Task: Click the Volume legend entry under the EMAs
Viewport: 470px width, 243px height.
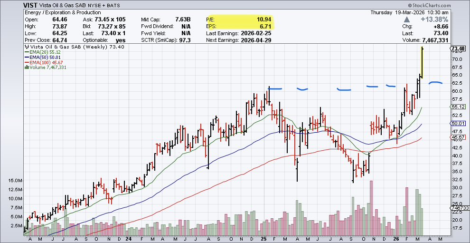Action: pos(45,68)
